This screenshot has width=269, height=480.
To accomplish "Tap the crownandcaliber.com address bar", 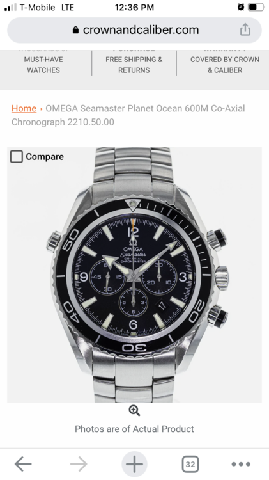I will point(134,30).
